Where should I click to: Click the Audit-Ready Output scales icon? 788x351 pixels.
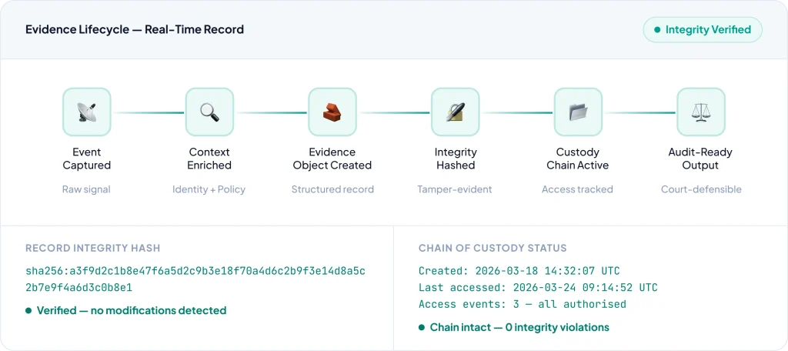coord(700,112)
